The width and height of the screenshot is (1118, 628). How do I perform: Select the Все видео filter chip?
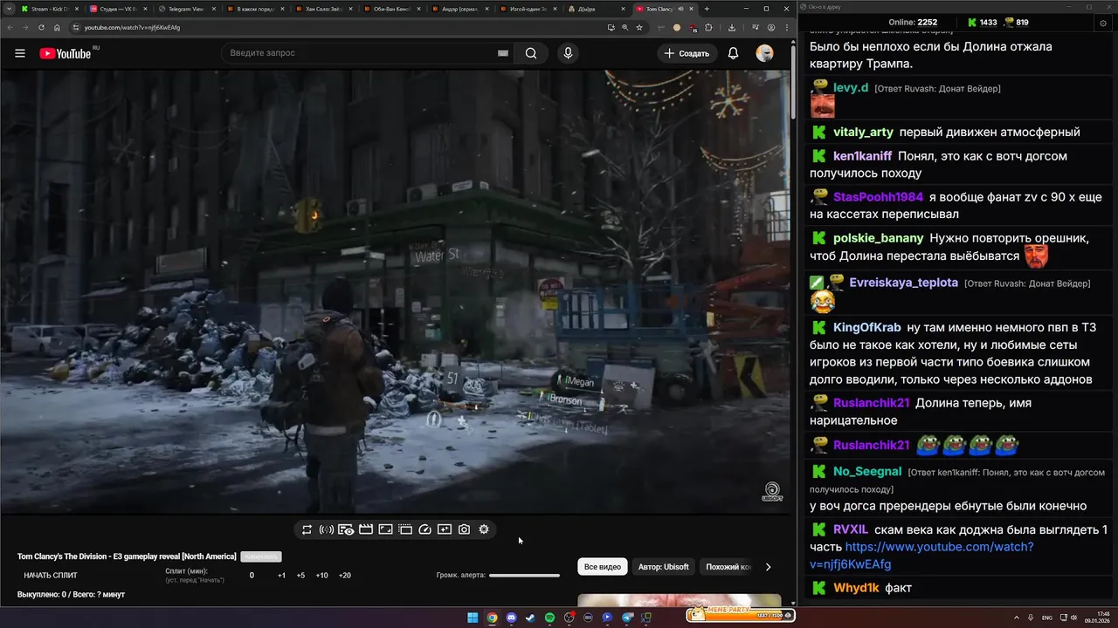click(603, 567)
